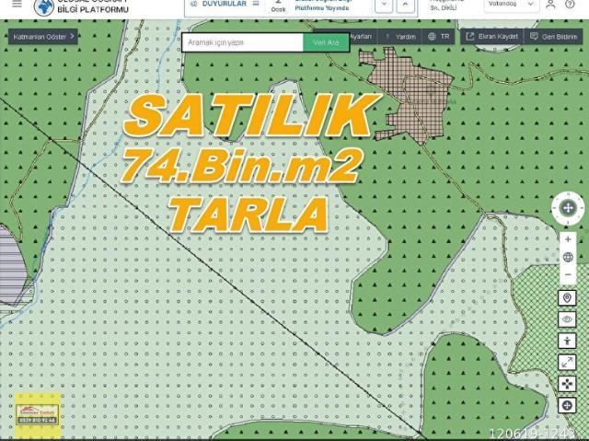This screenshot has height=441, width=589.
Task: Expand the Katmanları Göster panel
Action: [43, 37]
